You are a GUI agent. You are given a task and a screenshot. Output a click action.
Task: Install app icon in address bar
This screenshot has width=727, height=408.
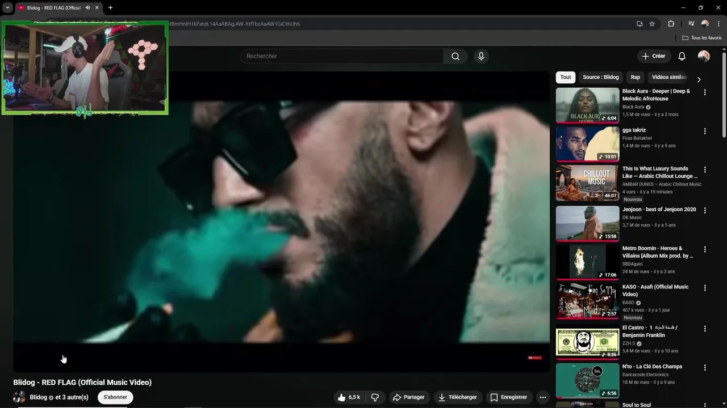640,24
